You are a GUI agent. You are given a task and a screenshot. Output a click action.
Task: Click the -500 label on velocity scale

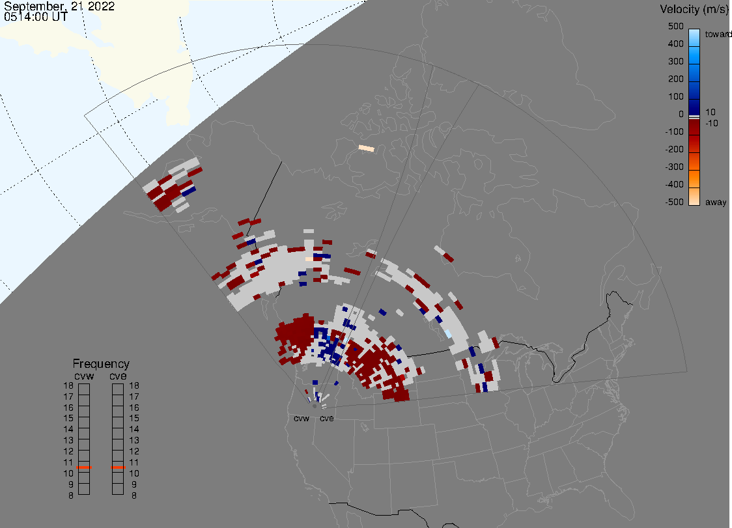(x=674, y=202)
